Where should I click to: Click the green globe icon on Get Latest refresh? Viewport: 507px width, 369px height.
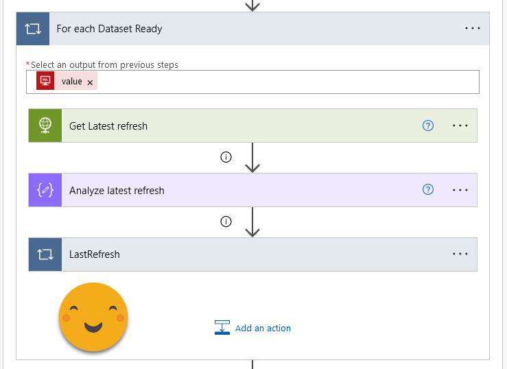pyautogui.click(x=45, y=126)
